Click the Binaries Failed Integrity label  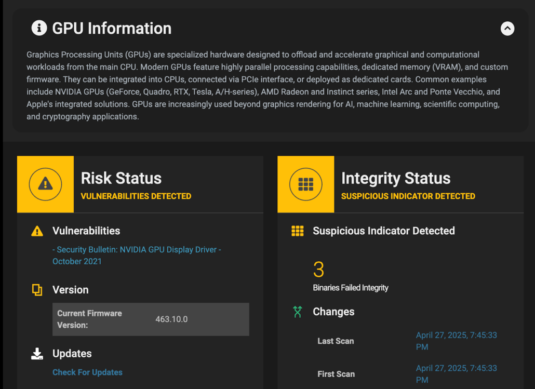coord(350,288)
